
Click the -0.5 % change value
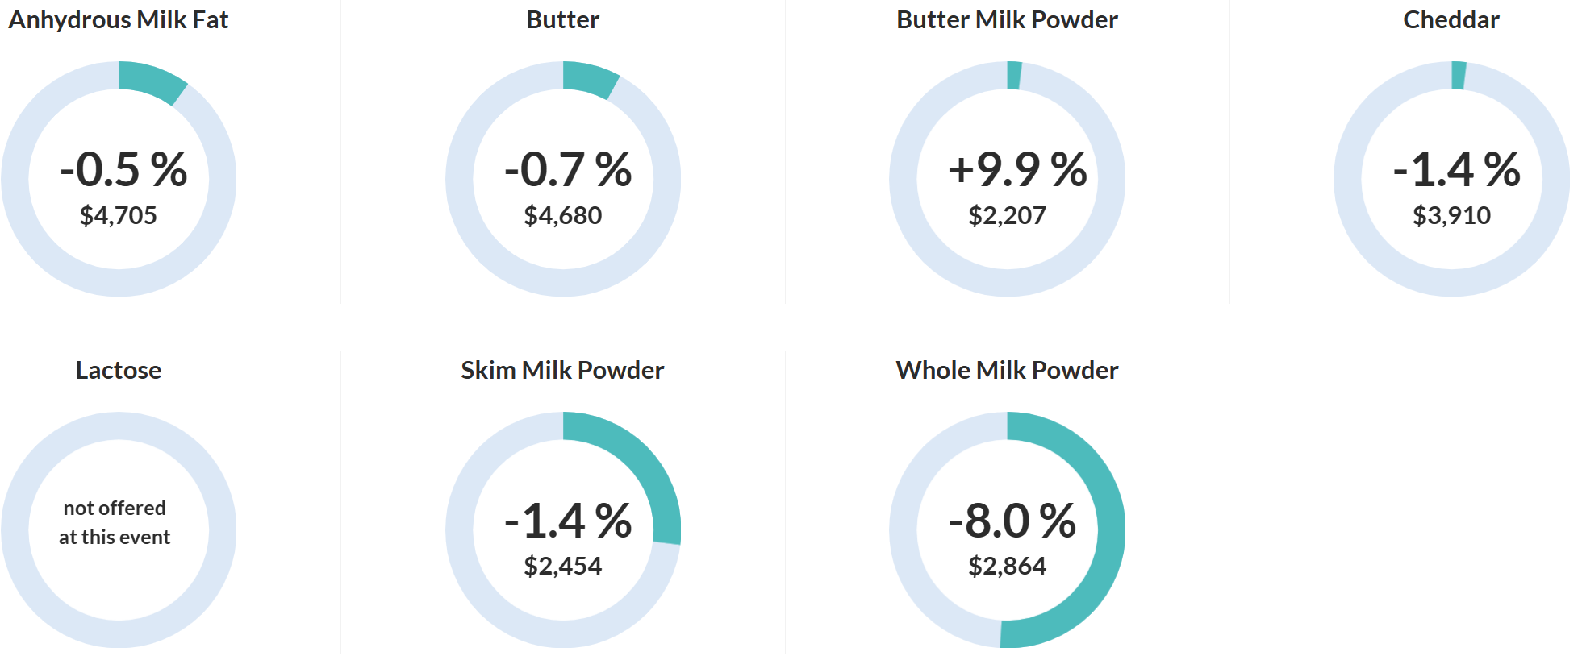click(123, 169)
